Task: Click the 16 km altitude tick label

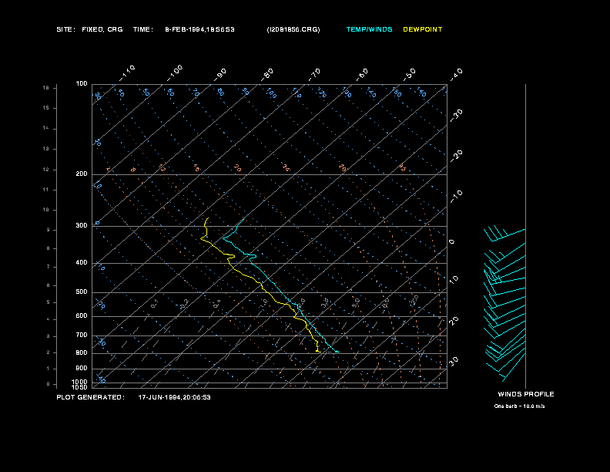Action: pyautogui.click(x=46, y=88)
